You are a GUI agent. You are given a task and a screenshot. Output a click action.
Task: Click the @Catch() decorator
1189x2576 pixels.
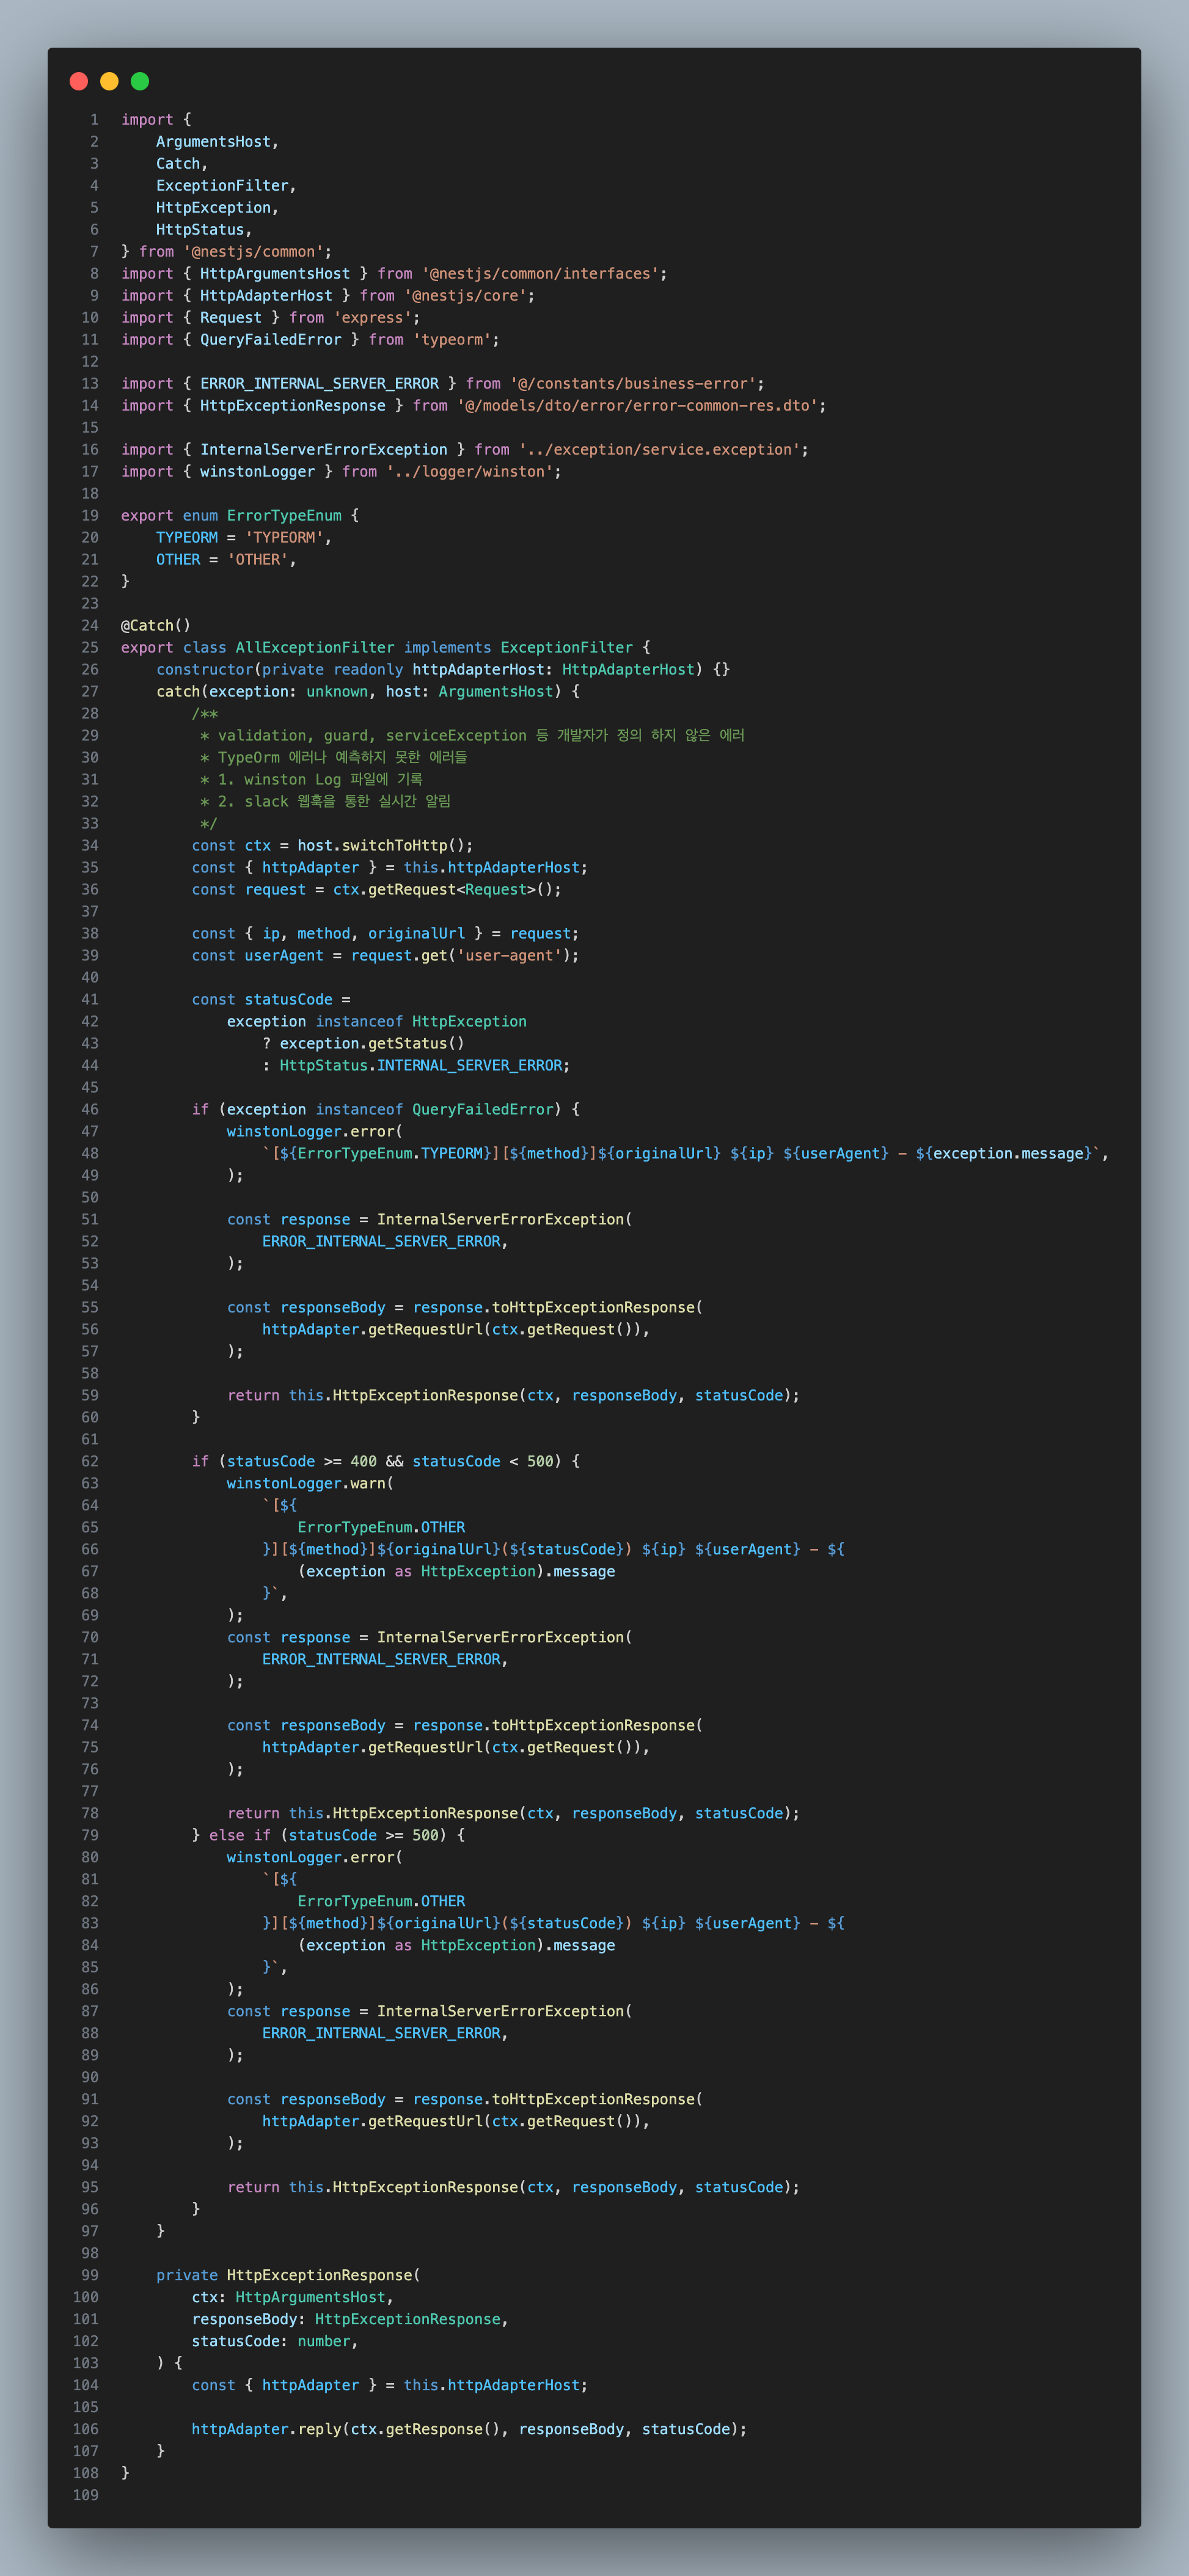[x=155, y=625]
